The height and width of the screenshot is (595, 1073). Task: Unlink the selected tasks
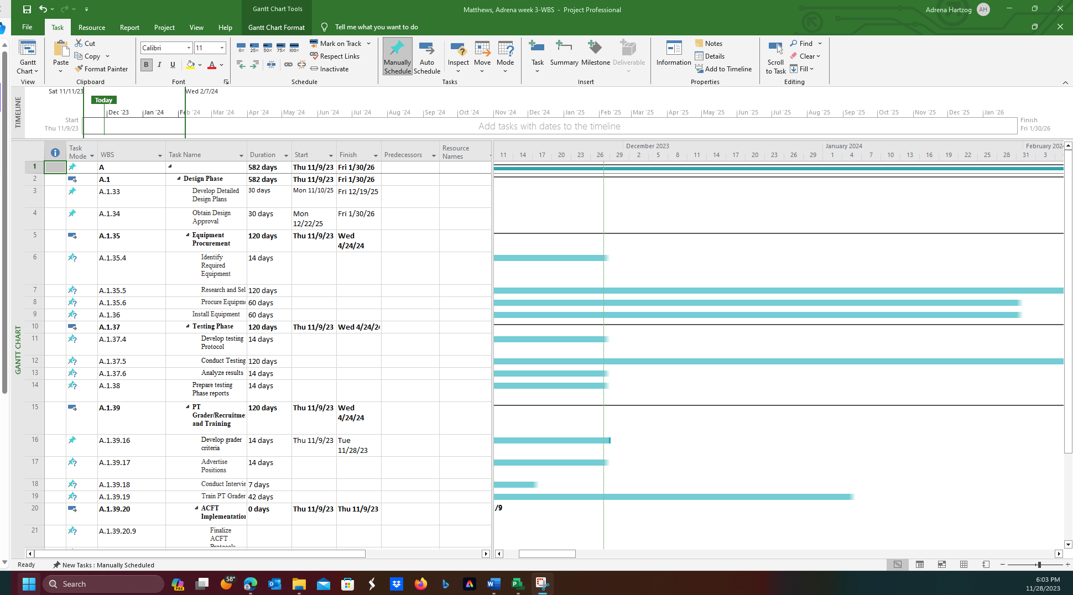click(301, 65)
